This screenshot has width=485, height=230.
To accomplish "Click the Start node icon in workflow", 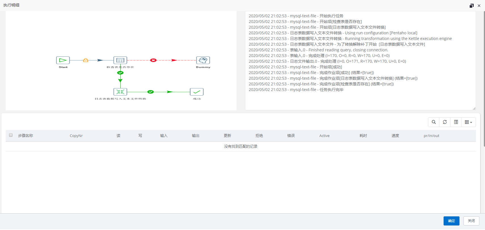I will tap(63, 60).
